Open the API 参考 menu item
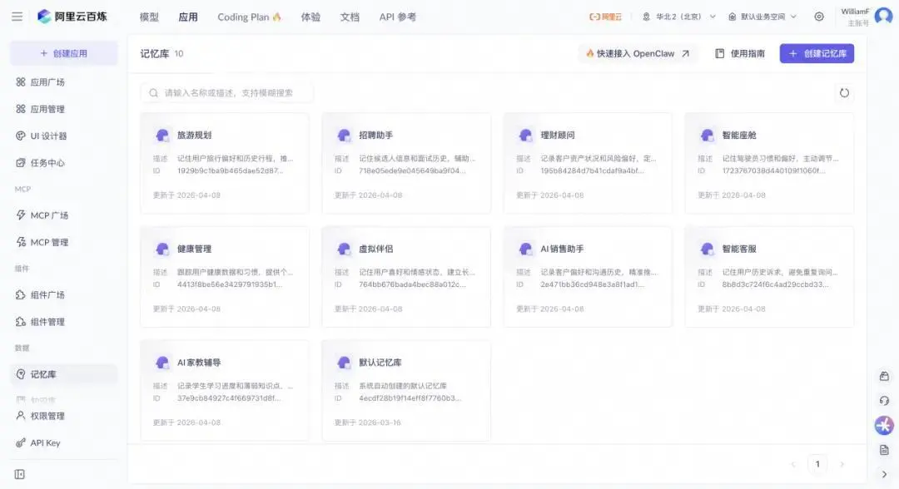The height and width of the screenshot is (489, 899). pos(397,17)
